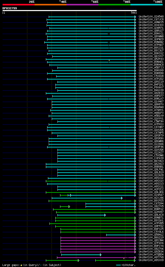Click the green alignment bar for UniRef100_Q9LUE6
The width and height of the screenshot is (165, 267).
tap(91, 192)
